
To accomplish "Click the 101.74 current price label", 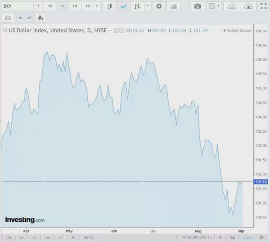I will [261, 182].
